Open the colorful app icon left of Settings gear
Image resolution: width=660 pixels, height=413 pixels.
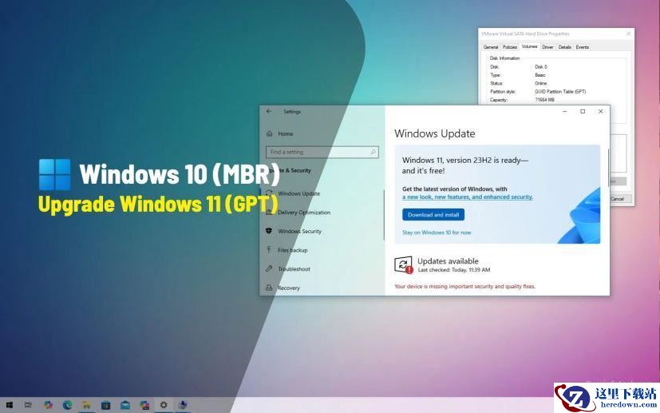coord(144,405)
